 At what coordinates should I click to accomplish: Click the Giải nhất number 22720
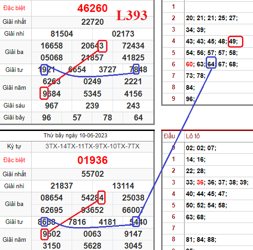pyautogui.click(x=92, y=22)
